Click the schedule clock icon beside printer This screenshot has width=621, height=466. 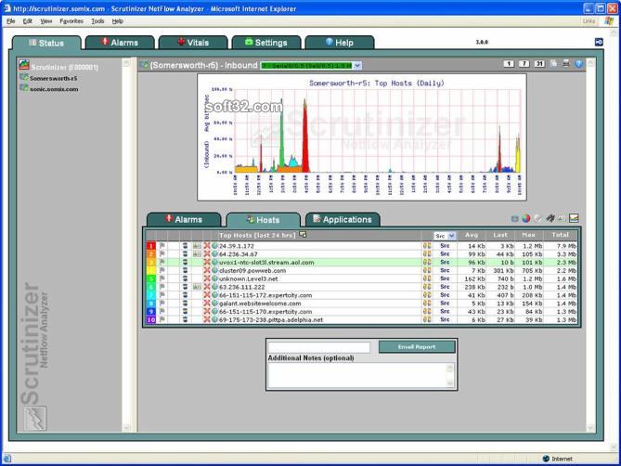[x=553, y=64]
